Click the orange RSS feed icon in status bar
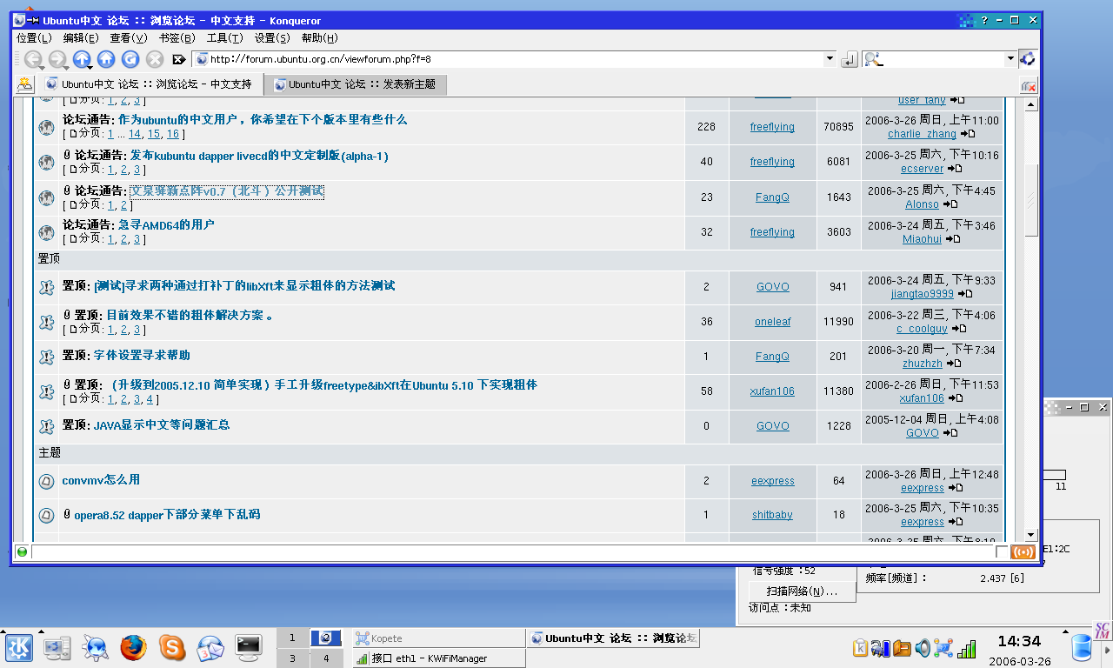Image resolution: width=1113 pixels, height=668 pixels. coord(1023,551)
